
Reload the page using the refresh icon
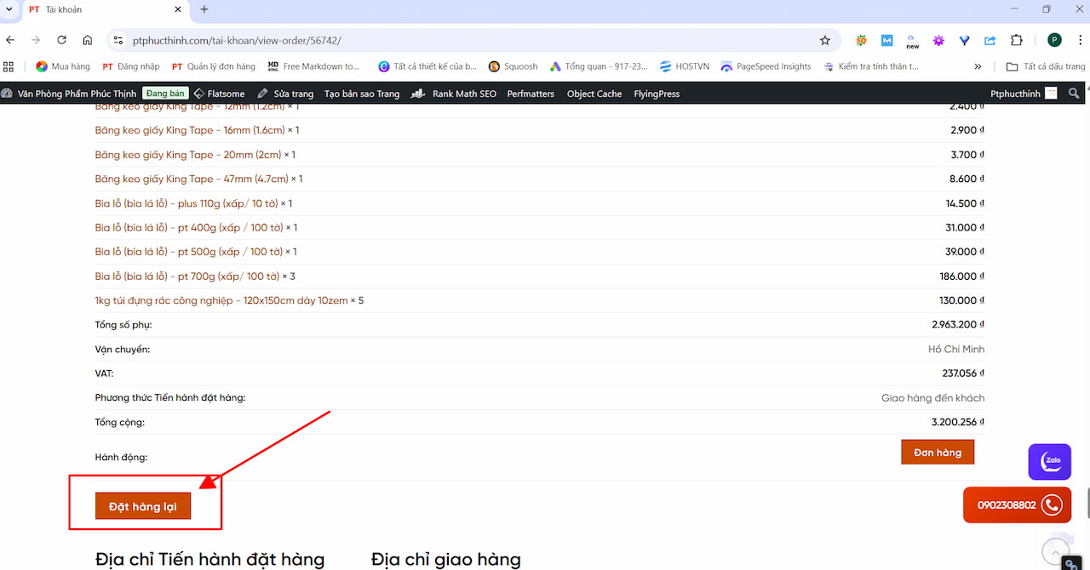point(61,40)
